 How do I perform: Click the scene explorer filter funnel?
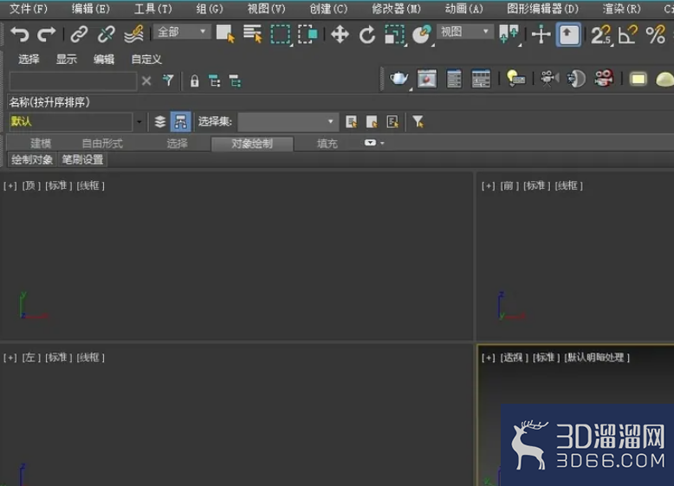point(168,80)
